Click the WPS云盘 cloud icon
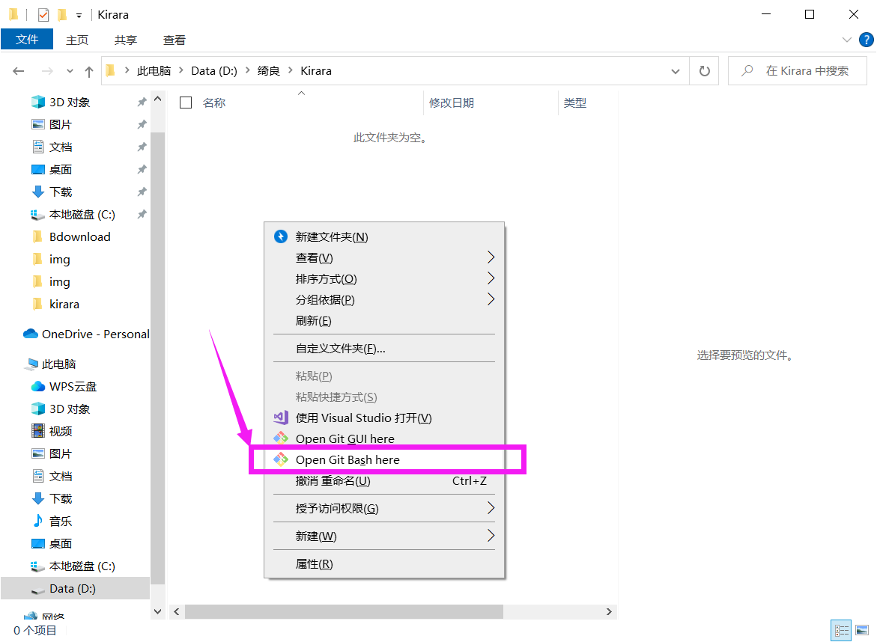 tap(37, 386)
